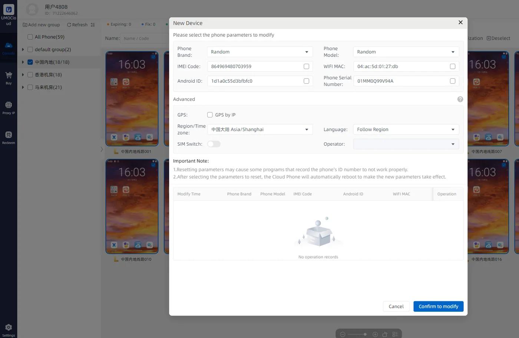Click the user avatar for 用户4808
The image size is (519, 338).
(x=32, y=9)
